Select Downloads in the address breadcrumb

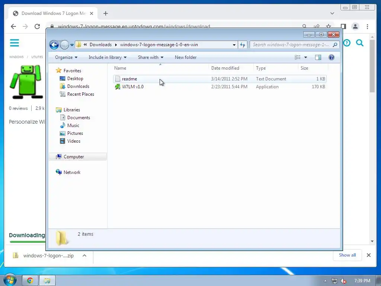click(100, 45)
